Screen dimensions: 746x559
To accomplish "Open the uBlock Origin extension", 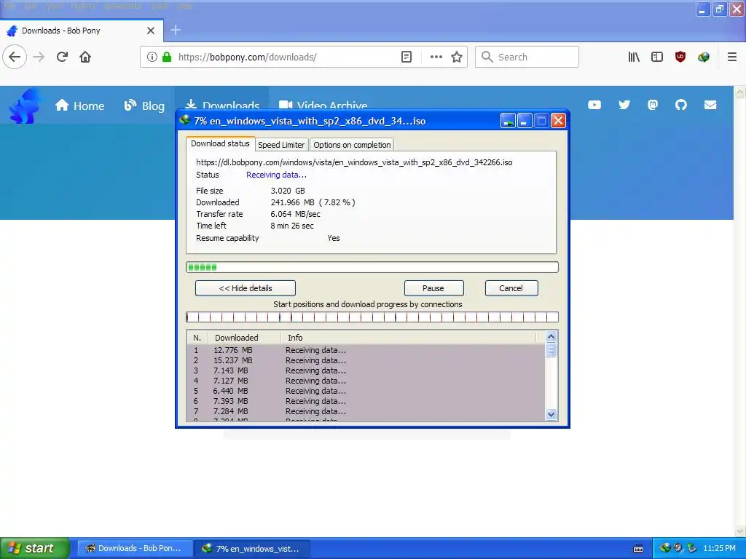I will [x=680, y=57].
